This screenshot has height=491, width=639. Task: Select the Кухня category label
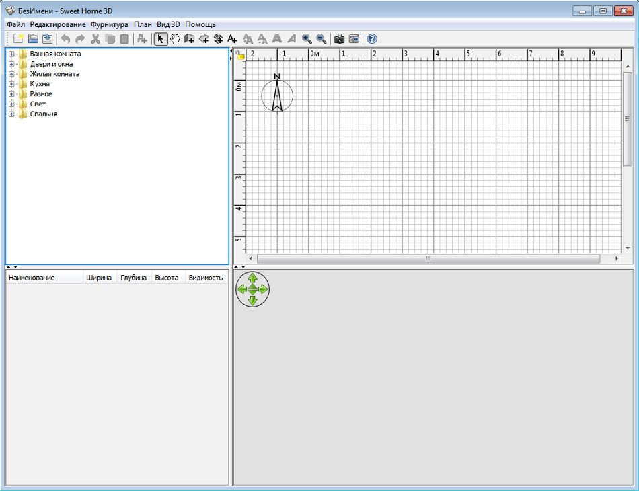click(x=40, y=84)
